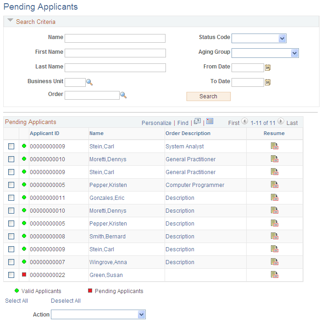Click inside the First Name field
The image size is (320, 322).
coord(115,53)
